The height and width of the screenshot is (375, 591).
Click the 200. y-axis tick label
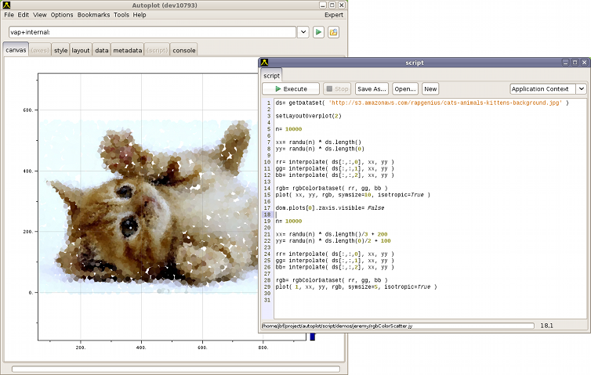28,232
